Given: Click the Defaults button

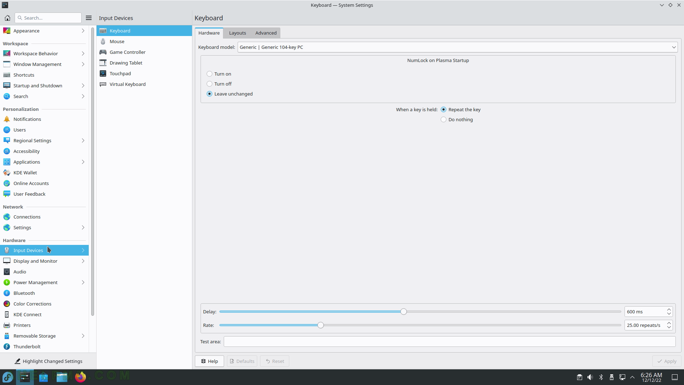Looking at the screenshot, I should pos(242,361).
